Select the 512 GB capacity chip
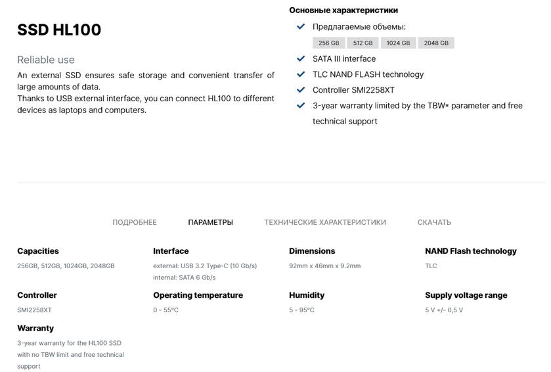The width and height of the screenshot is (551, 372). [363, 43]
